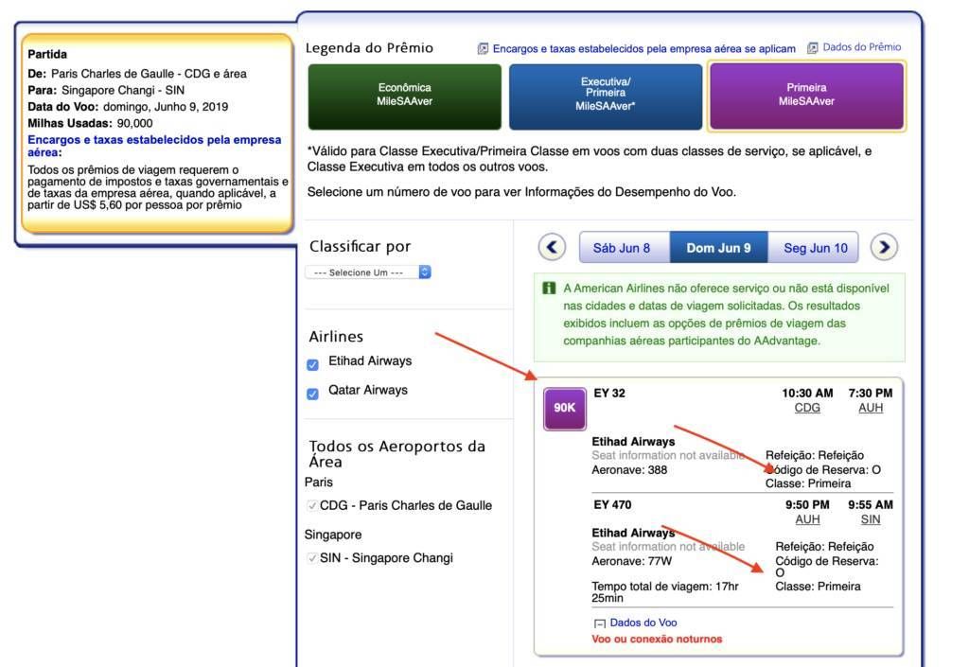Image resolution: width=969 pixels, height=667 pixels.
Task: Open Dados do Voo link
Action: 643,623
